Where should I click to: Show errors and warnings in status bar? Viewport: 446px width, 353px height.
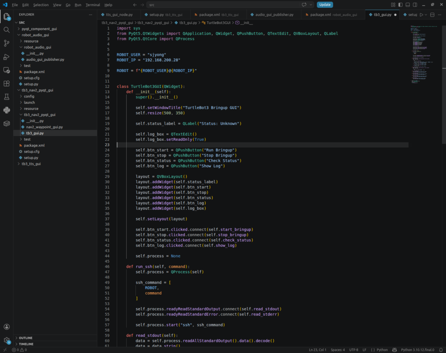[19, 350]
